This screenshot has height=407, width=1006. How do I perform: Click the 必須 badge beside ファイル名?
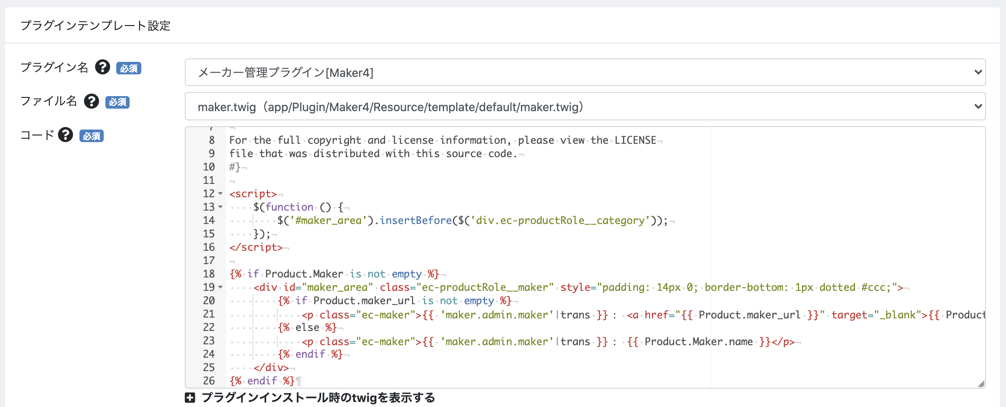click(117, 102)
